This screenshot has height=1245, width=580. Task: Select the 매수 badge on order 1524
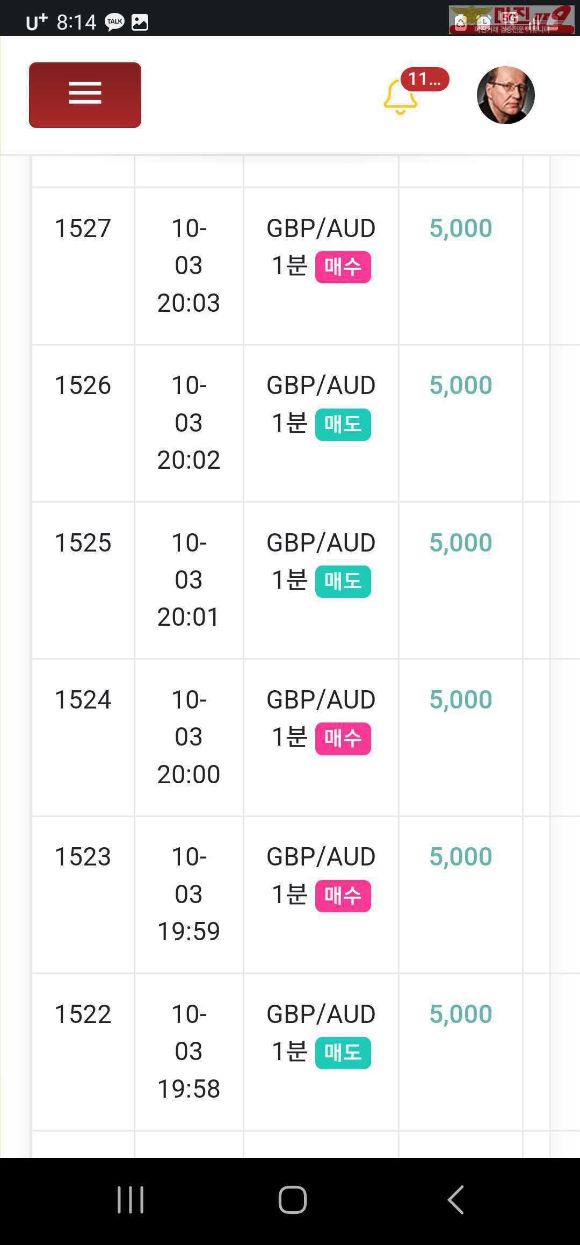coord(343,739)
